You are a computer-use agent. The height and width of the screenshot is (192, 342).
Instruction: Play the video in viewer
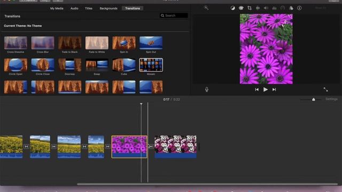[266, 90]
